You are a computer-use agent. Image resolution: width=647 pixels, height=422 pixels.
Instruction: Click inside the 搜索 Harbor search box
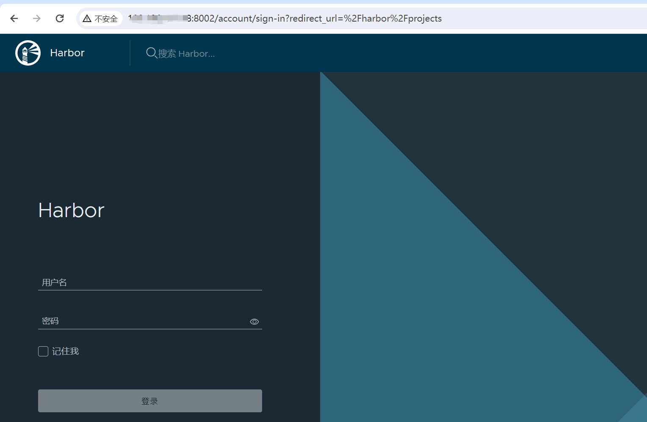pos(191,53)
